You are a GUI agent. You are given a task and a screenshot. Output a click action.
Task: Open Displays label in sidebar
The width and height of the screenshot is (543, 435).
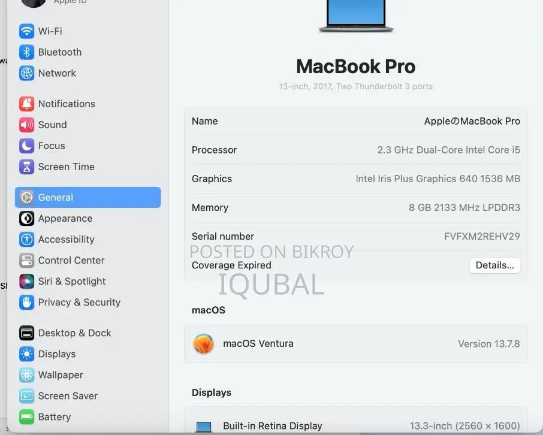[x=57, y=354]
